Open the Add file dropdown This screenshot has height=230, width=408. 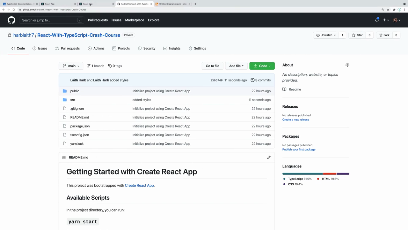click(236, 66)
